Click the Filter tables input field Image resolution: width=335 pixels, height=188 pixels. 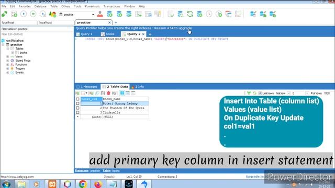pos(37,34)
